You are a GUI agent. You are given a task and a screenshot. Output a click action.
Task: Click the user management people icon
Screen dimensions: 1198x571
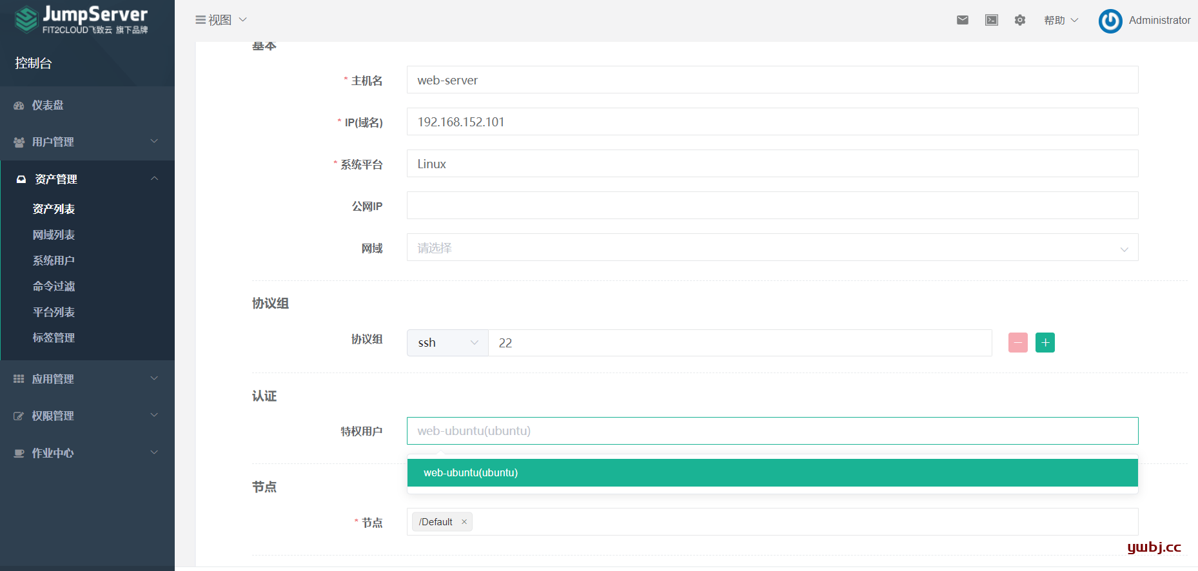click(x=19, y=142)
